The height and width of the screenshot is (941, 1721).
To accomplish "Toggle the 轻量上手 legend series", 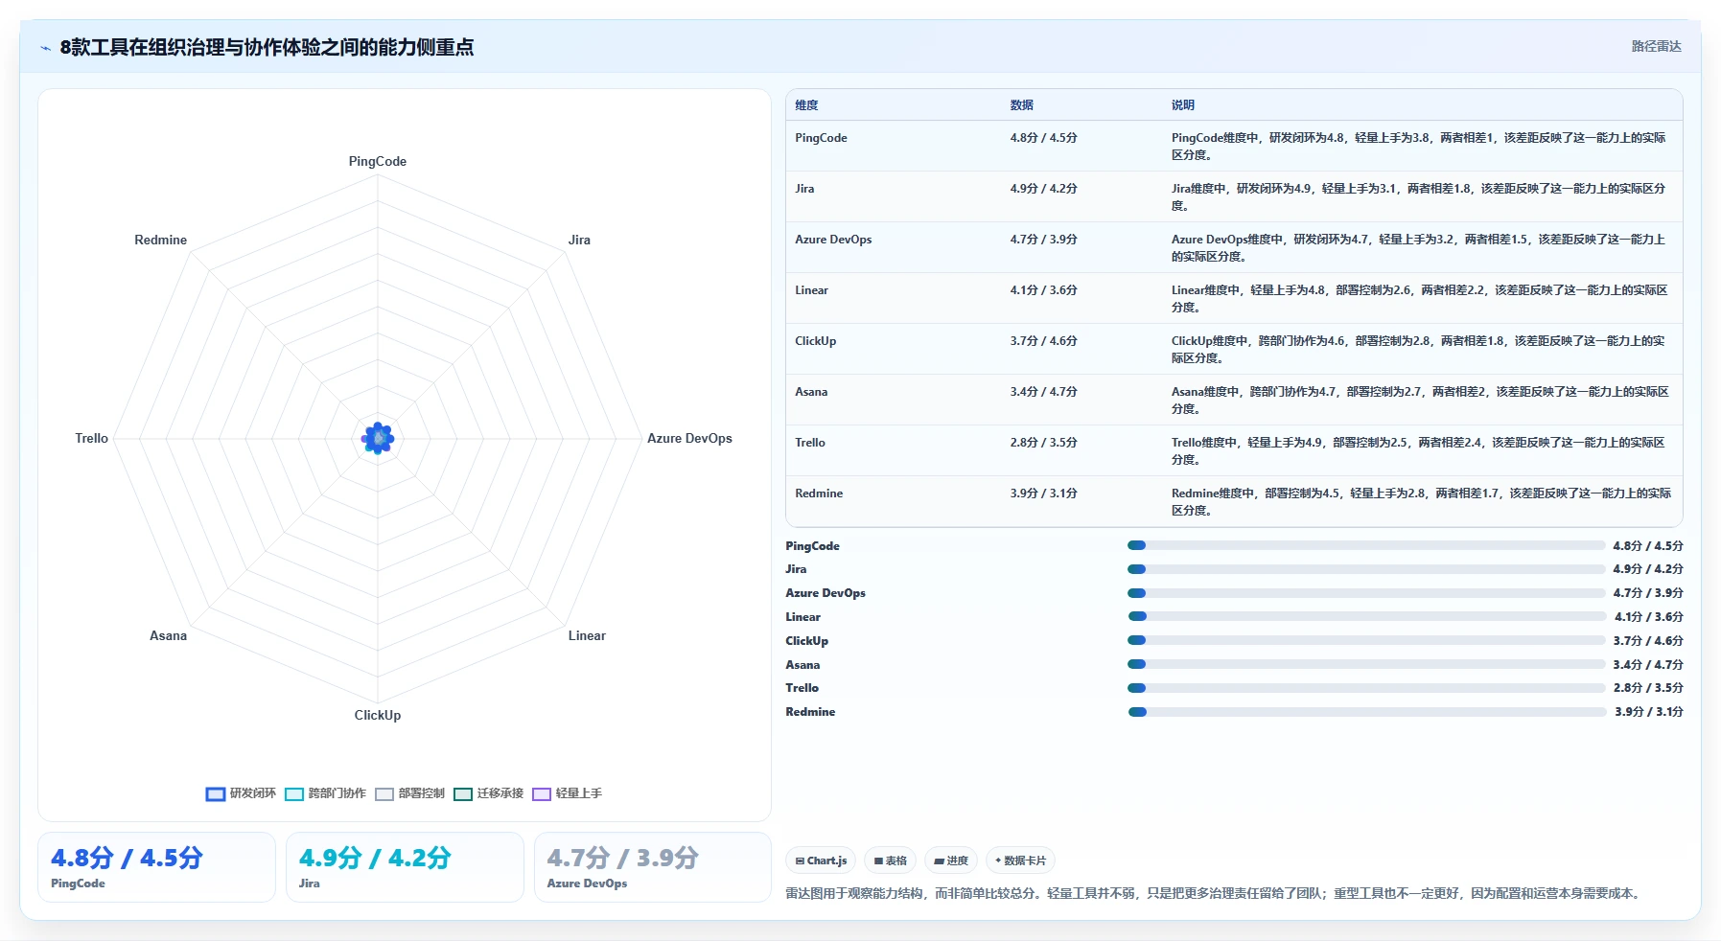I will (x=568, y=793).
